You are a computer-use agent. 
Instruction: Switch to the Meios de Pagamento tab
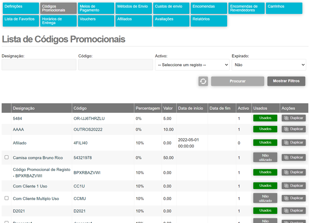coord(95,8)
